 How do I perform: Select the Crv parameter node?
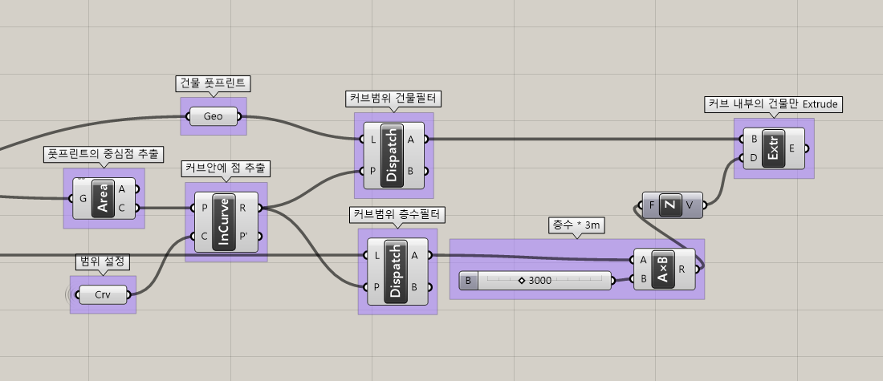103,294
